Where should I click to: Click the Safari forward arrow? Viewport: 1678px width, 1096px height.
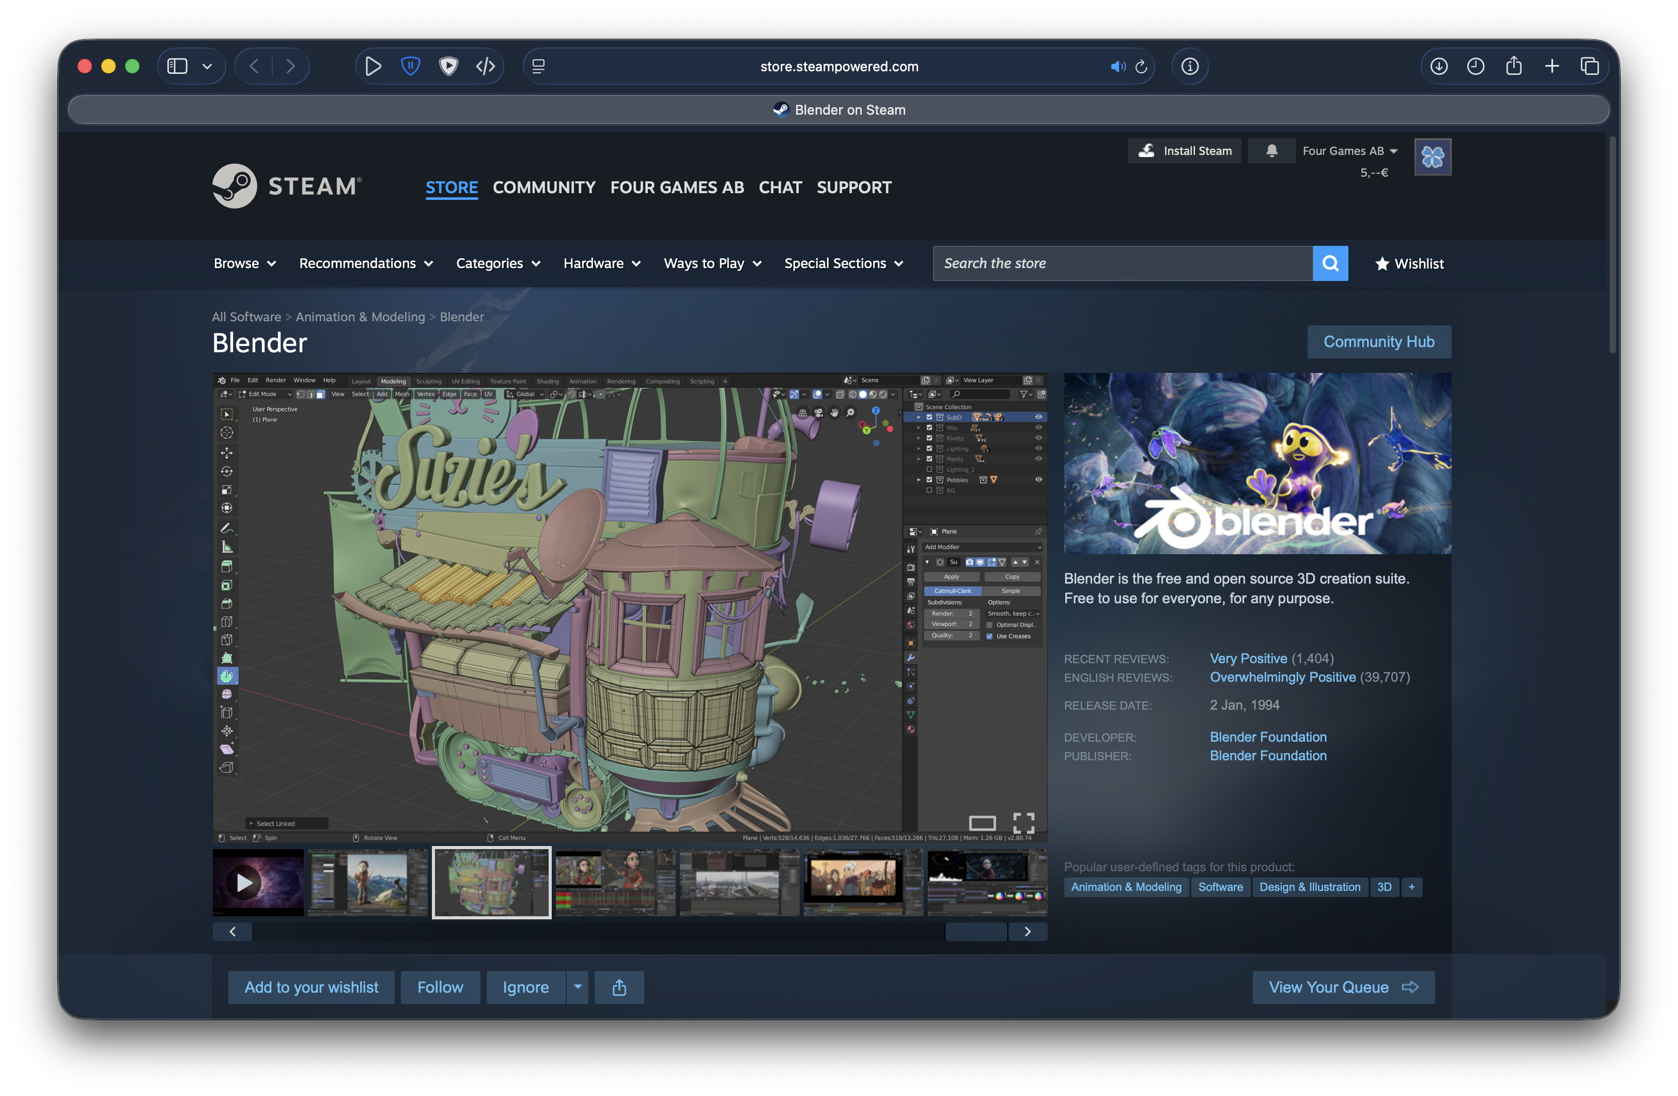pos(290,66)
